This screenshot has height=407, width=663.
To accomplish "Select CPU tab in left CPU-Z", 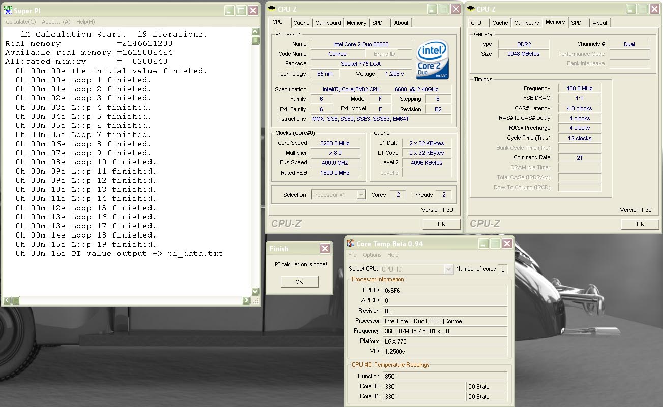I will point(278,22).
